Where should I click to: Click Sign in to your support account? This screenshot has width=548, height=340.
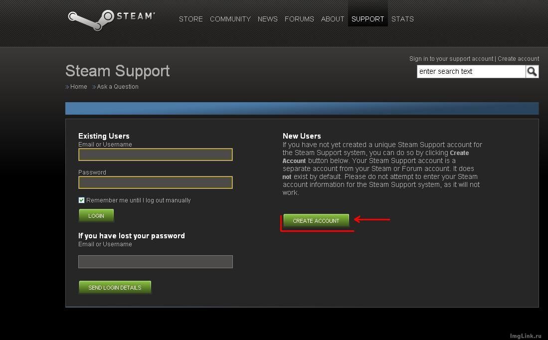[451, 59]
